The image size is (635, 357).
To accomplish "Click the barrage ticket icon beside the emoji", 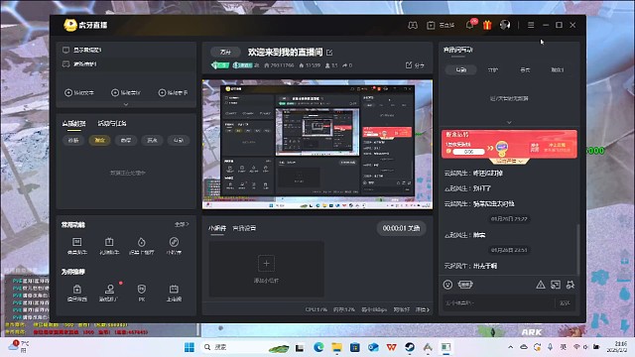I will point(465,285).
